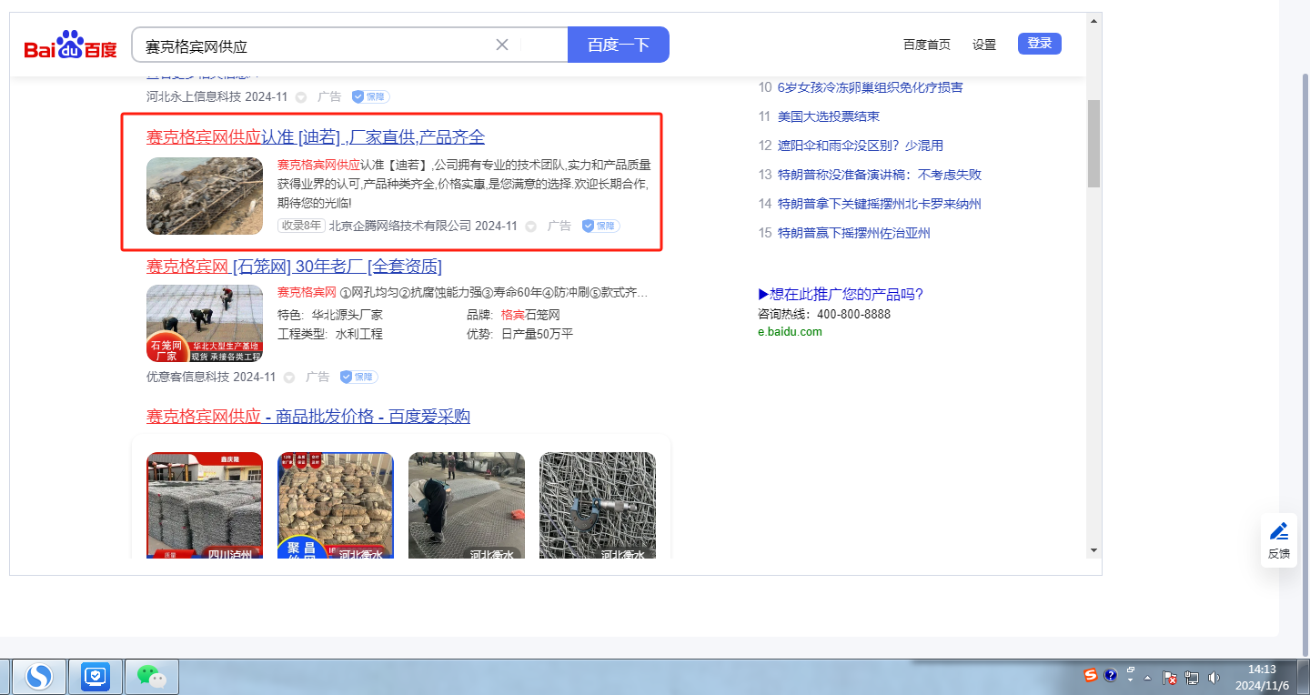
Task: Open the e.baidu.com link
Action: point(790,332)
